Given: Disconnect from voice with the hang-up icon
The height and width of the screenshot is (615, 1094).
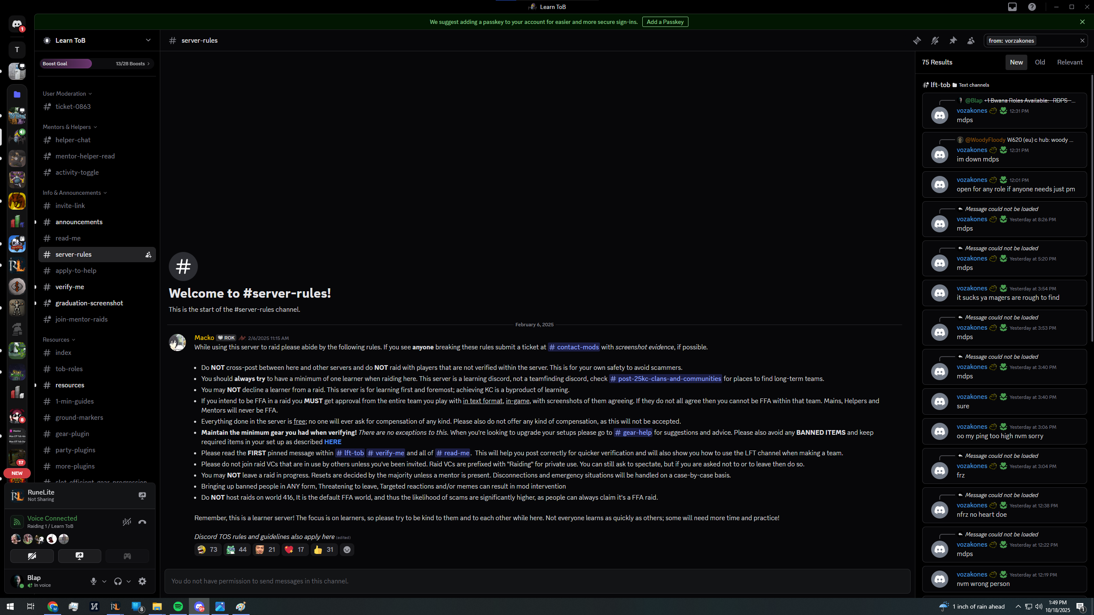Looking at the screenshot, I should click(142, 522).
